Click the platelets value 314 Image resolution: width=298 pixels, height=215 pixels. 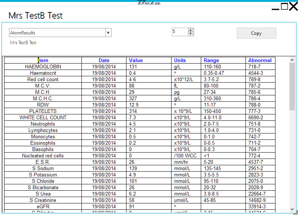pos(149,111)
